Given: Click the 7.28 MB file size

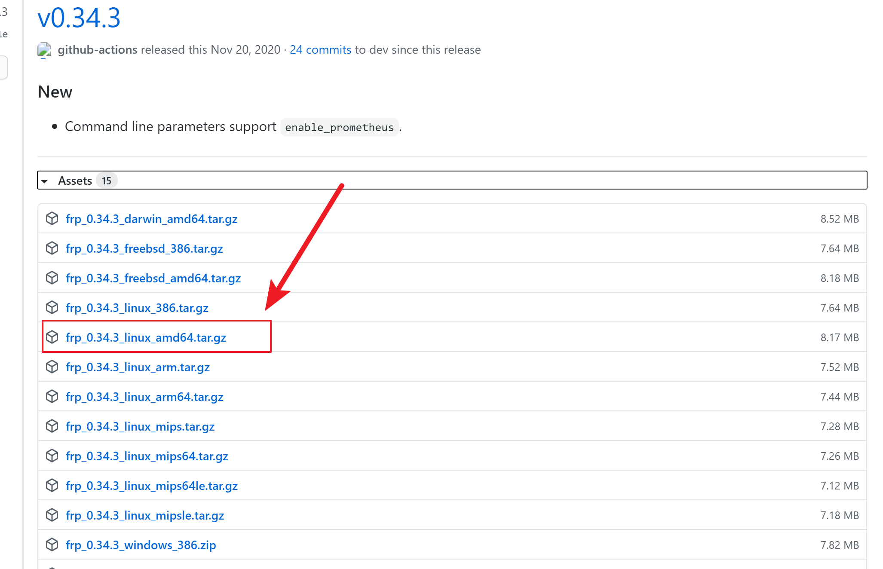Looking at the screenshot, I should coord(839,426).
